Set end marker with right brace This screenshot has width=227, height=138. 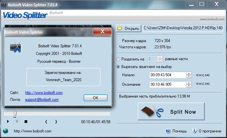[56, 122]
